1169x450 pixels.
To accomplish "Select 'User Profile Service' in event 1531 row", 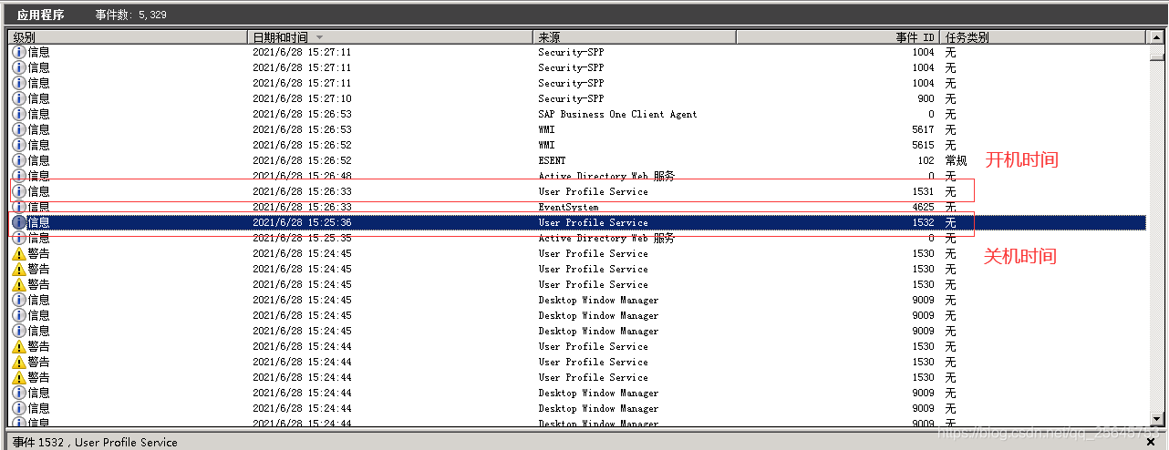I will [593, 191].
